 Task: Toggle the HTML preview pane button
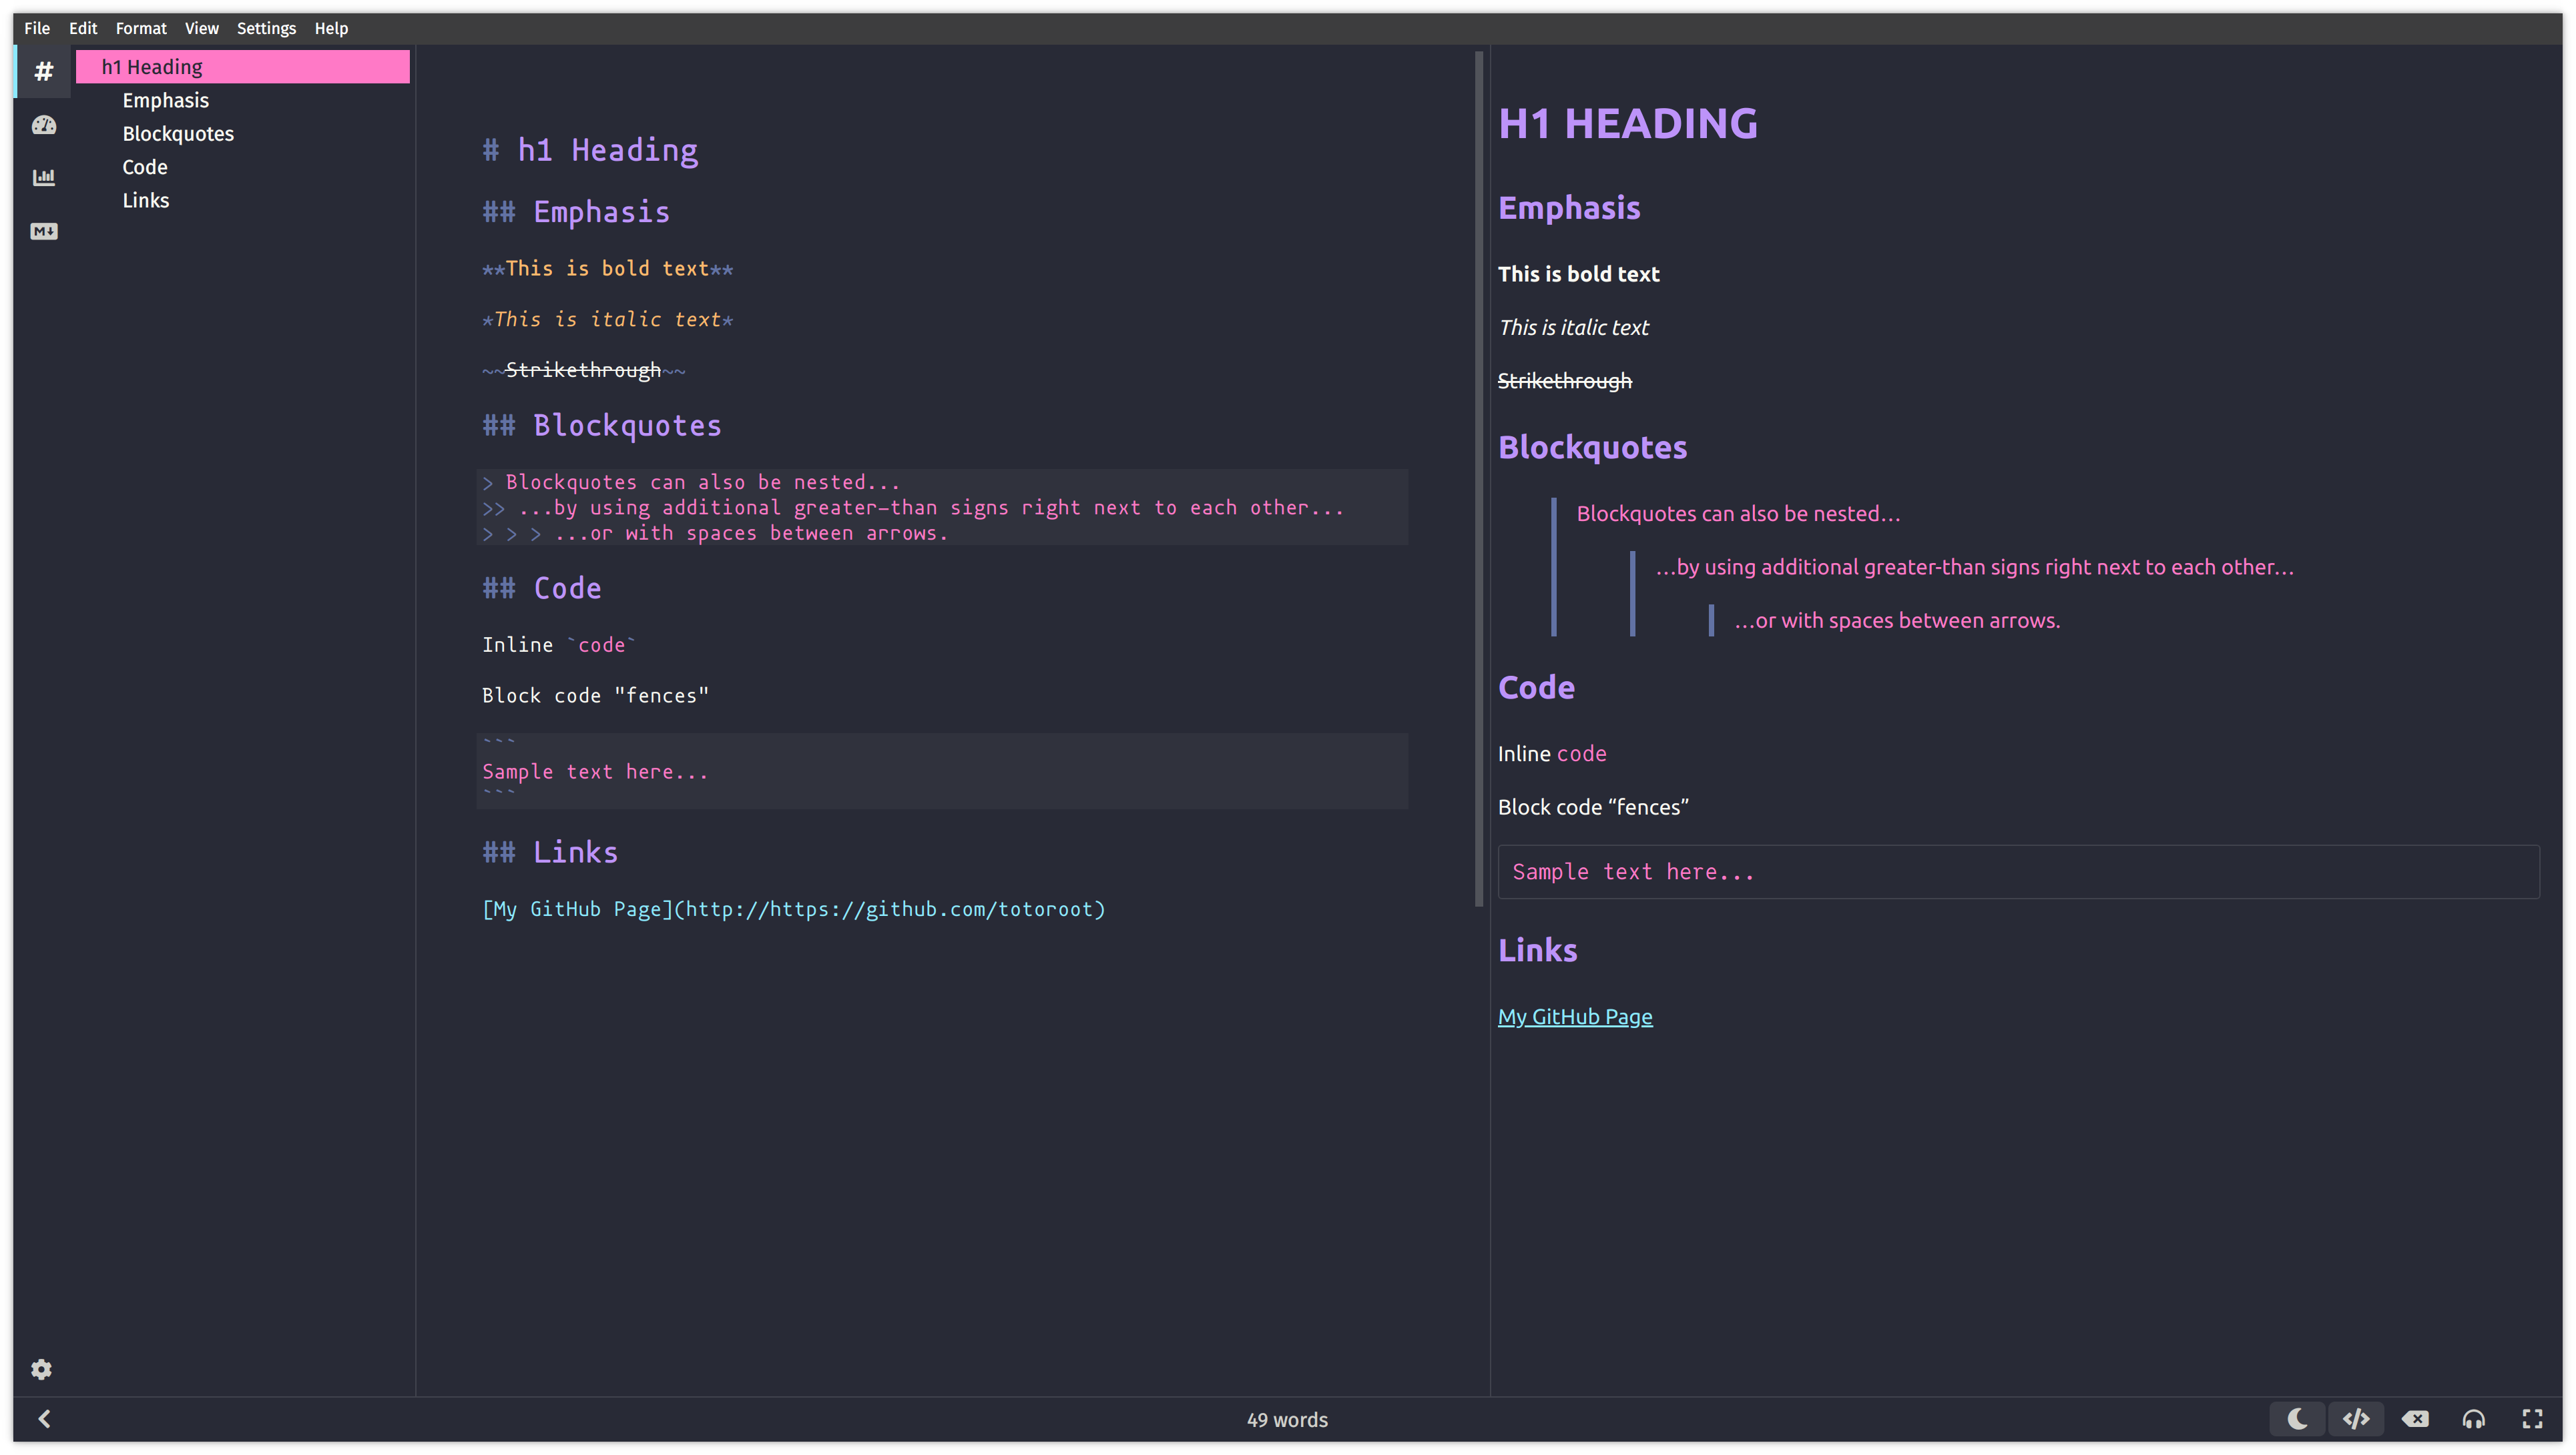click(2356, 1419)
